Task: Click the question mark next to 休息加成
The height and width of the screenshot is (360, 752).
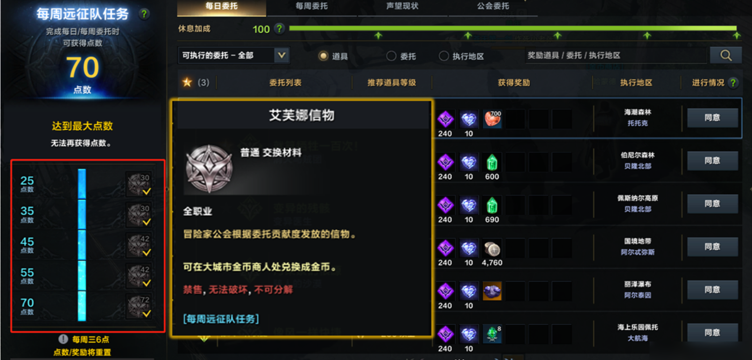Action: pos(279,29)
